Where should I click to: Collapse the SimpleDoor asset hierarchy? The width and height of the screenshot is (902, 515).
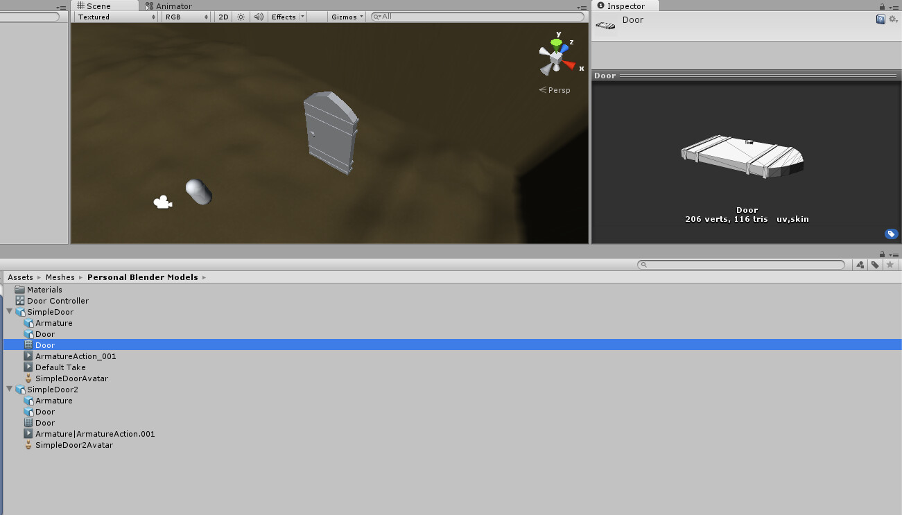(10, 312)
